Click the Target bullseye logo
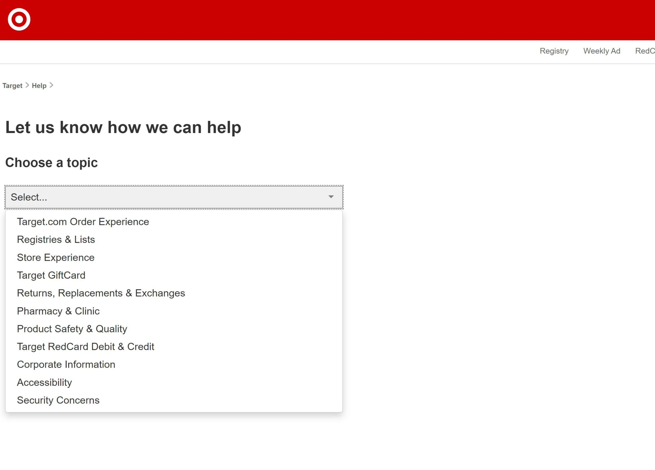Image resolution: width=655 pixels, height=470 pixels. pyautogui.click(x=19, y=19)
